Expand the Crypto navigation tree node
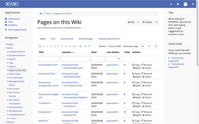The image size is (199, 124). 6,44
